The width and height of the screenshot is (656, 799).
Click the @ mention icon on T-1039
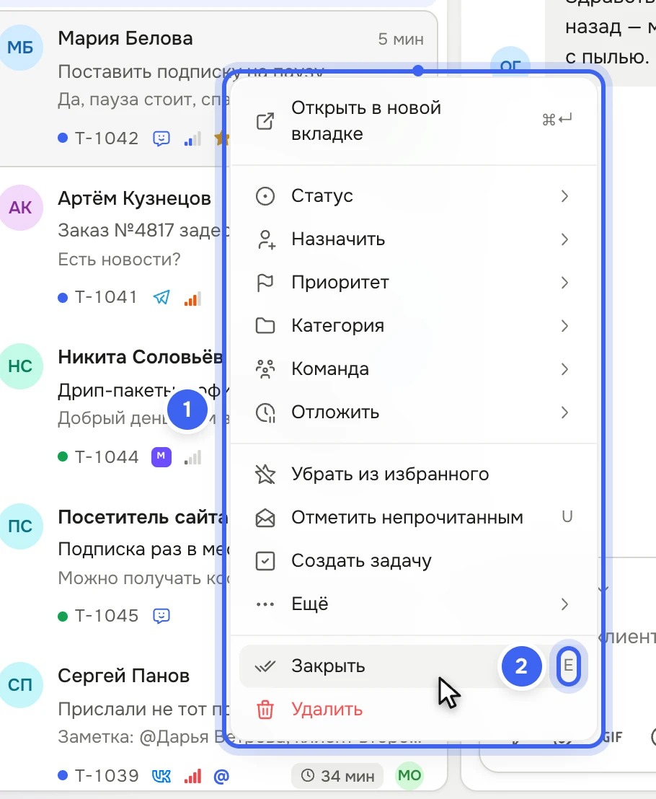(x=221, y=776)
